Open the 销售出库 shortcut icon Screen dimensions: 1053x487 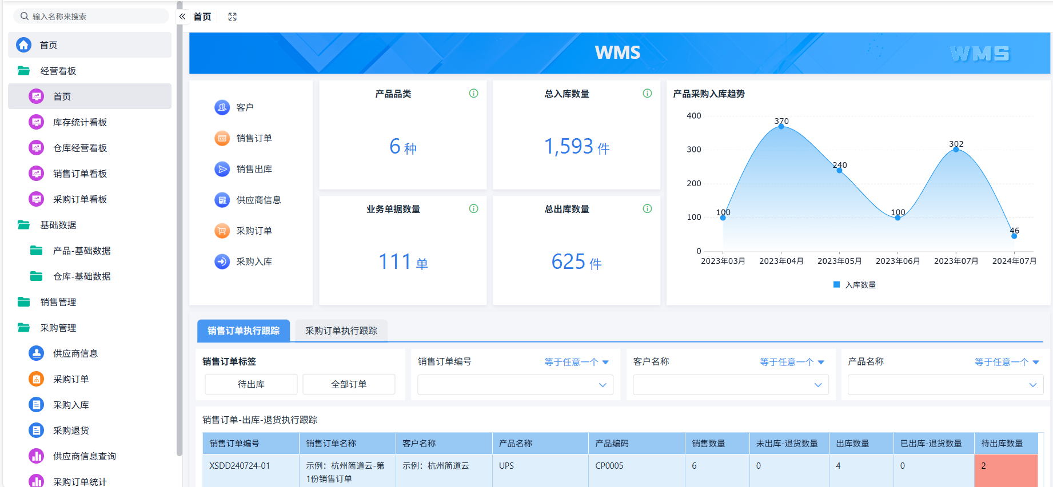tap(222, 169)
